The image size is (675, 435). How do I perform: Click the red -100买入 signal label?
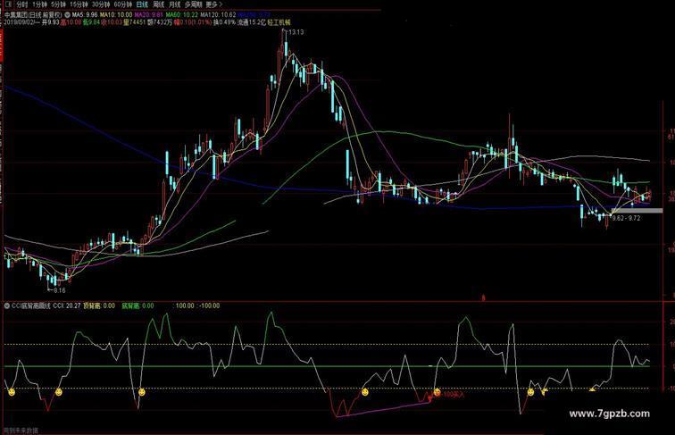coord(454,394)
